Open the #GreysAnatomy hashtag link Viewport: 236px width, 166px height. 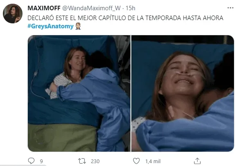50,26
